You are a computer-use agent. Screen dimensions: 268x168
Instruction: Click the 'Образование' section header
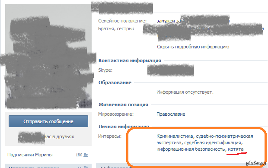click(x=115, y=82)
